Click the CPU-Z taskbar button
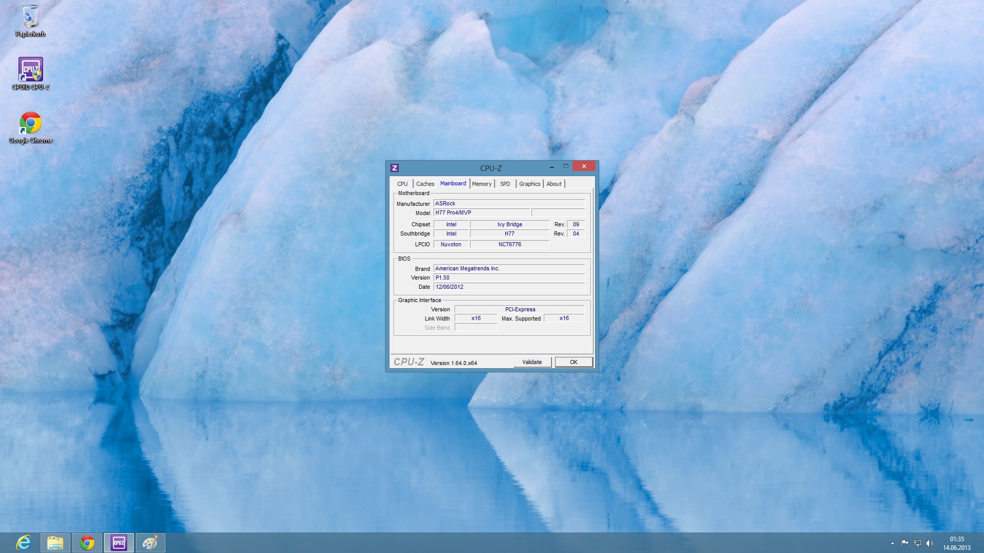This screenshot has height=553, width=984. pos(119,542)
